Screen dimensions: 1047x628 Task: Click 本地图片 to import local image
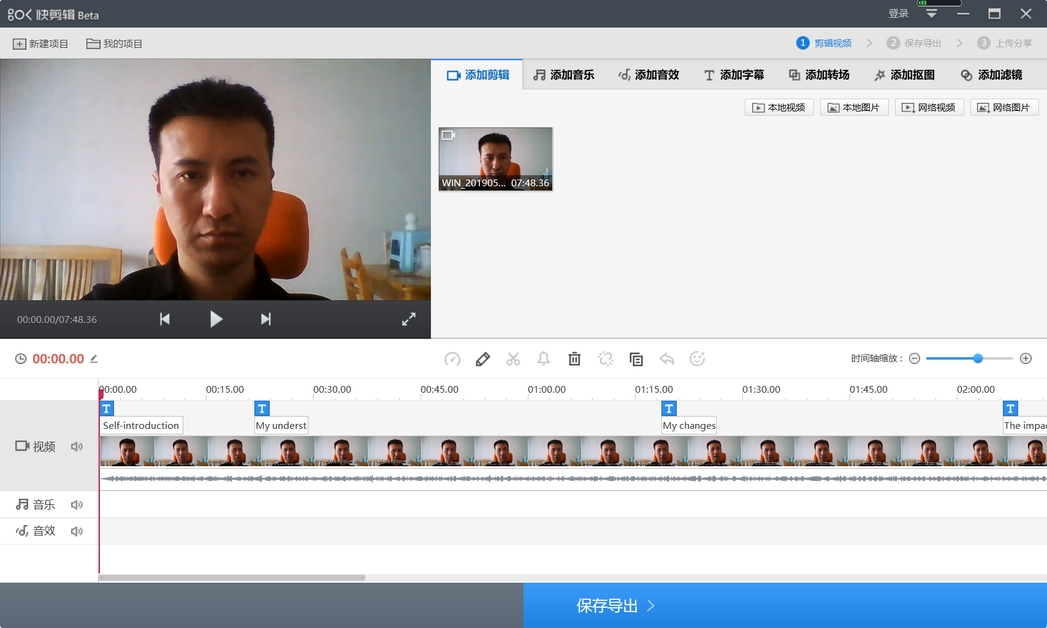pos(855,108)
